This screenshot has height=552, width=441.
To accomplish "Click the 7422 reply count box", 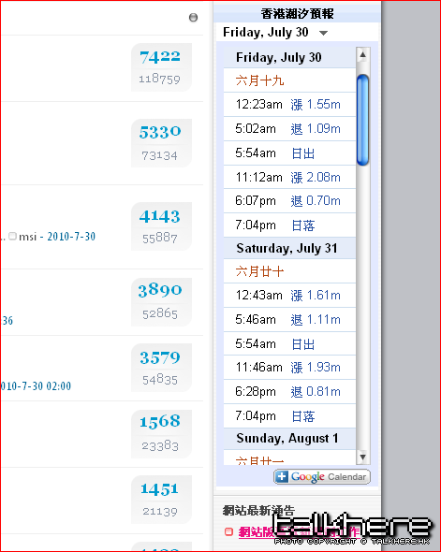I will point(161,67).
